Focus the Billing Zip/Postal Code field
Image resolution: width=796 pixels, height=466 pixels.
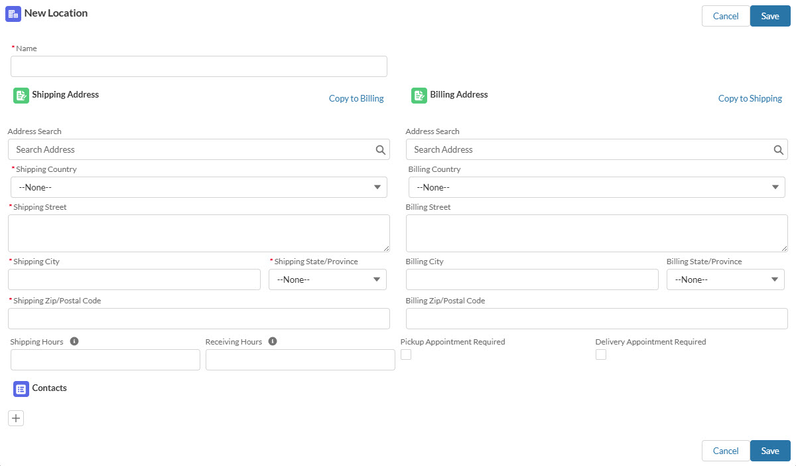pos(597,319)
